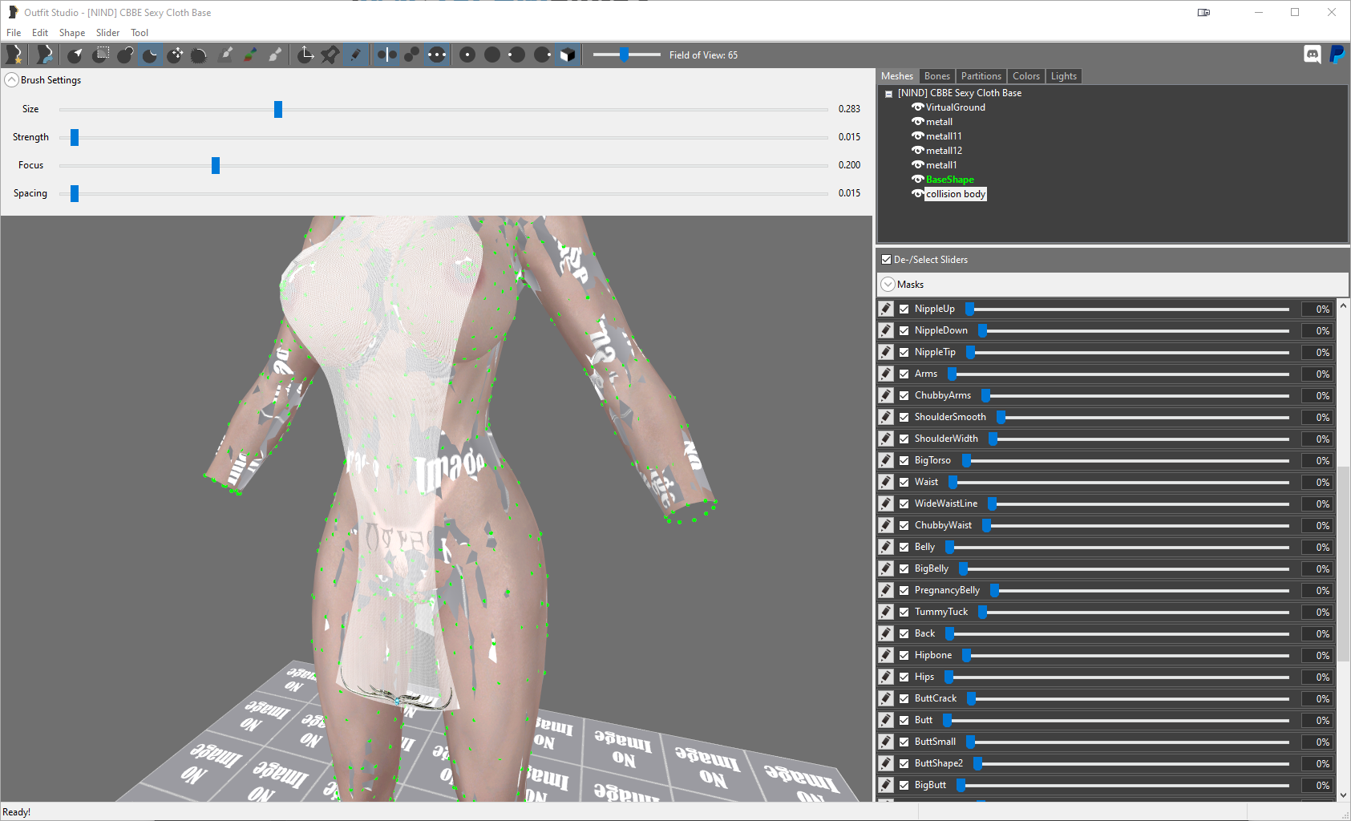Image resolution: width=1351 pixels, height=821 pixels.
Task: Toggle Global Brush Collision icon
Action: click(436, 55)
